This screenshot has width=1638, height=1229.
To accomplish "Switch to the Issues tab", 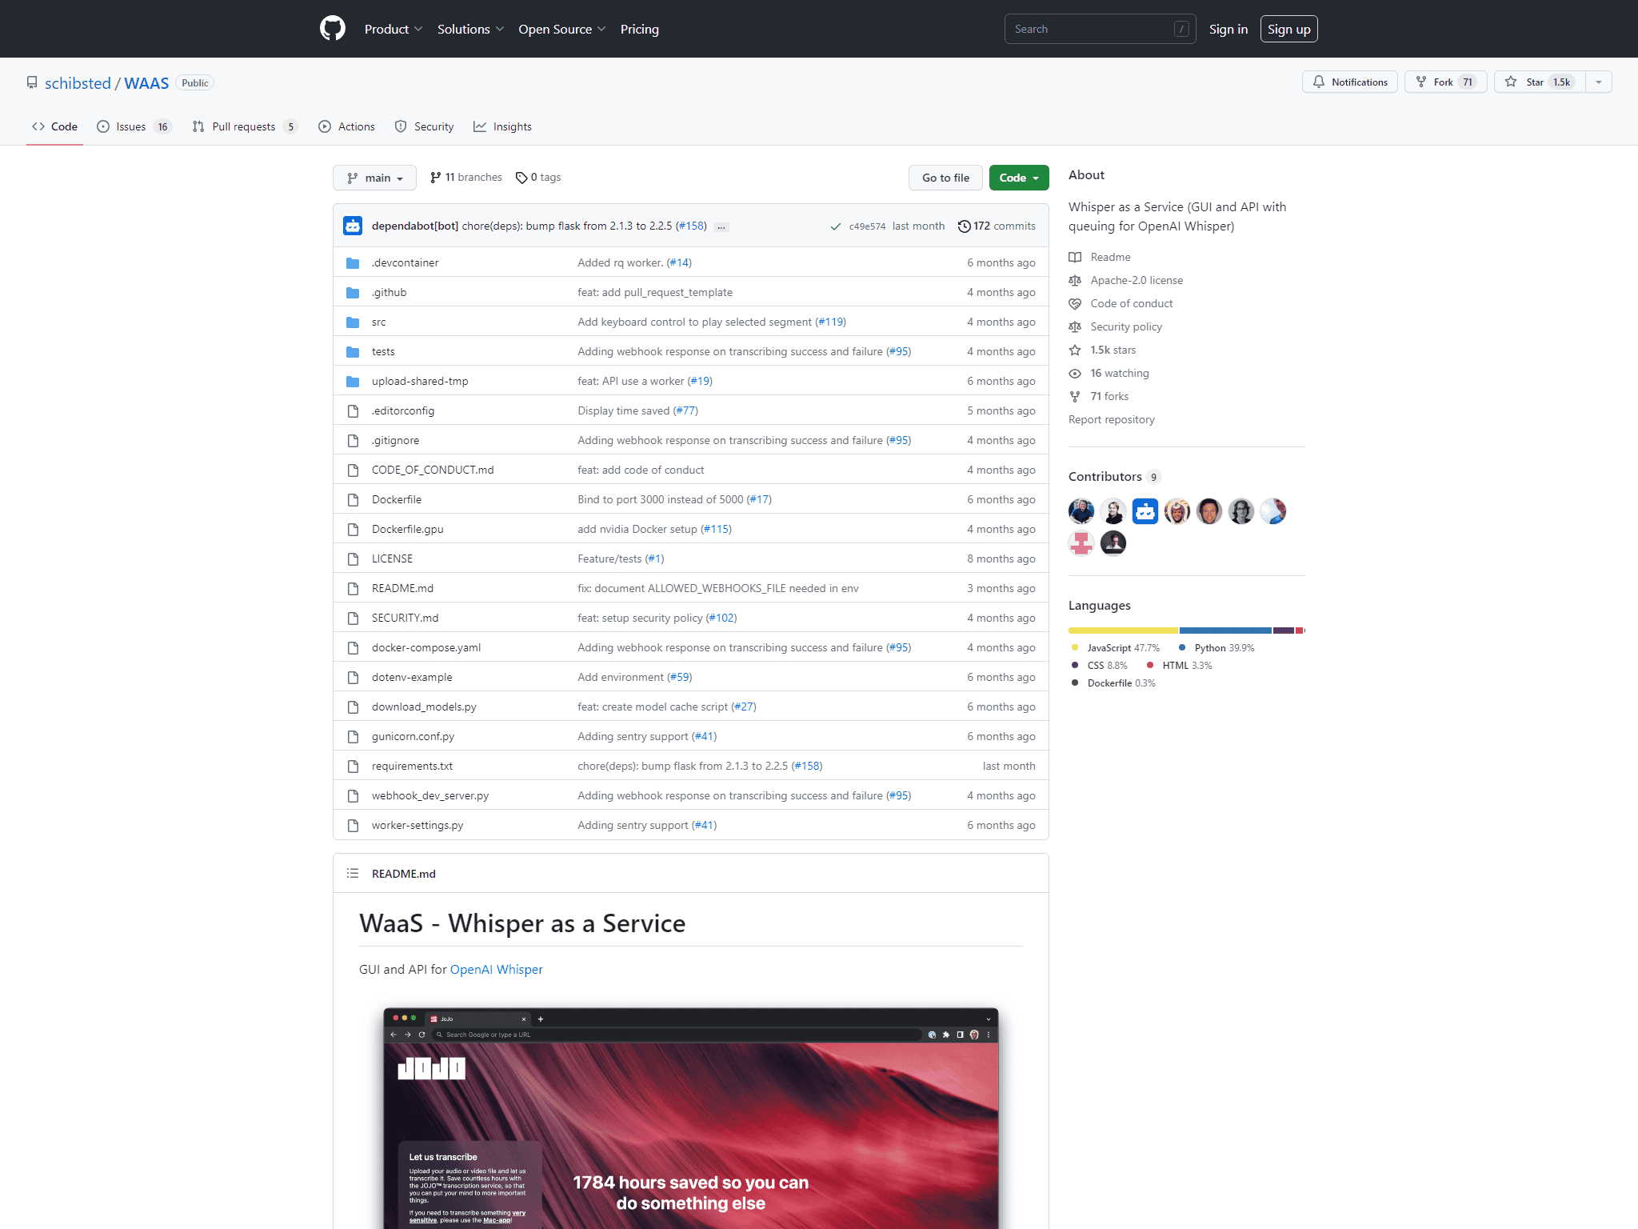I will pyautogui.click(x=134, y=126).
